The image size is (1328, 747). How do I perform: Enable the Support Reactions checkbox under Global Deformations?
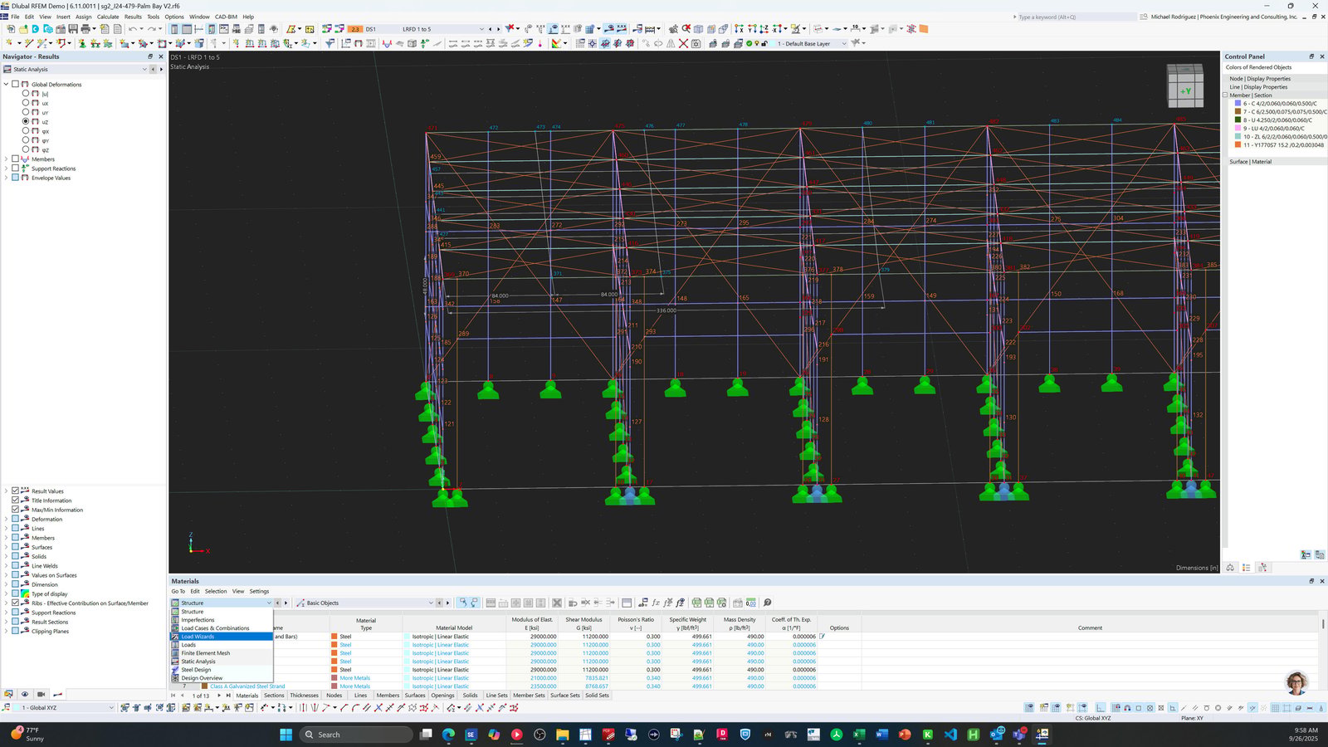15,168
